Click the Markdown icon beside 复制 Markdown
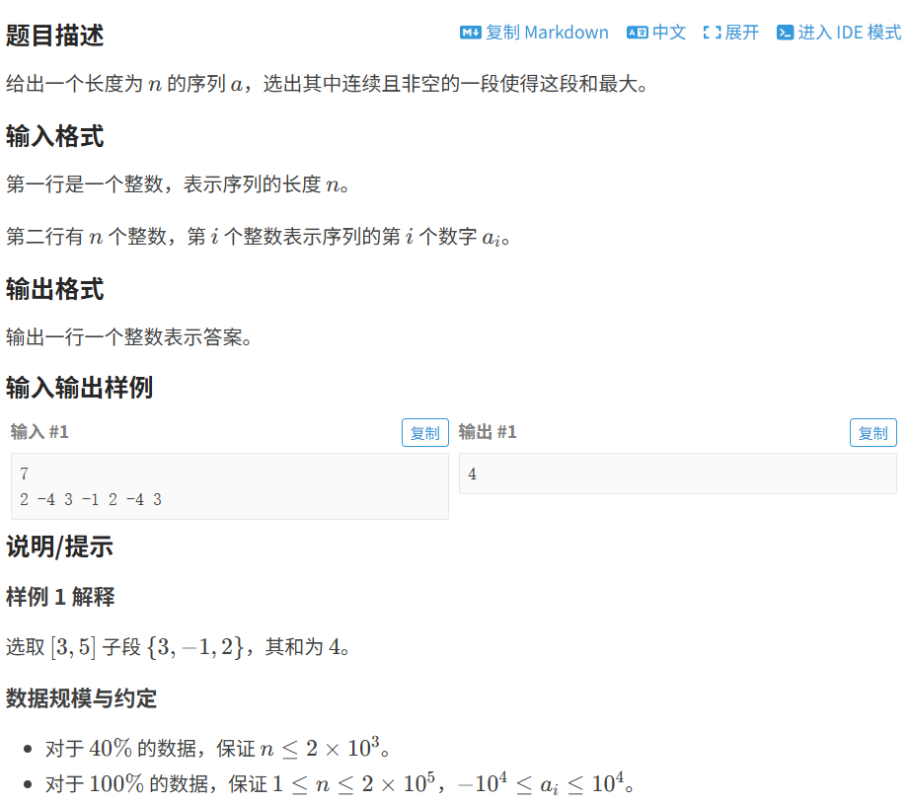Screen dimensions: 908x804 click(x=470, y=33)
